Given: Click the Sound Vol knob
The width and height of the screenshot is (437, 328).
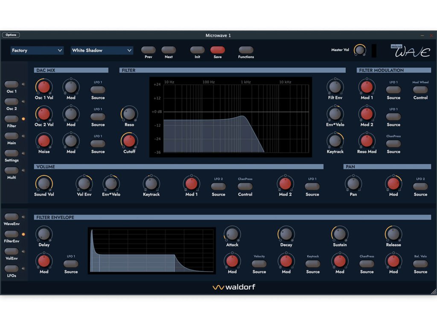Looking at the screenshot, I should coord(44,184).
